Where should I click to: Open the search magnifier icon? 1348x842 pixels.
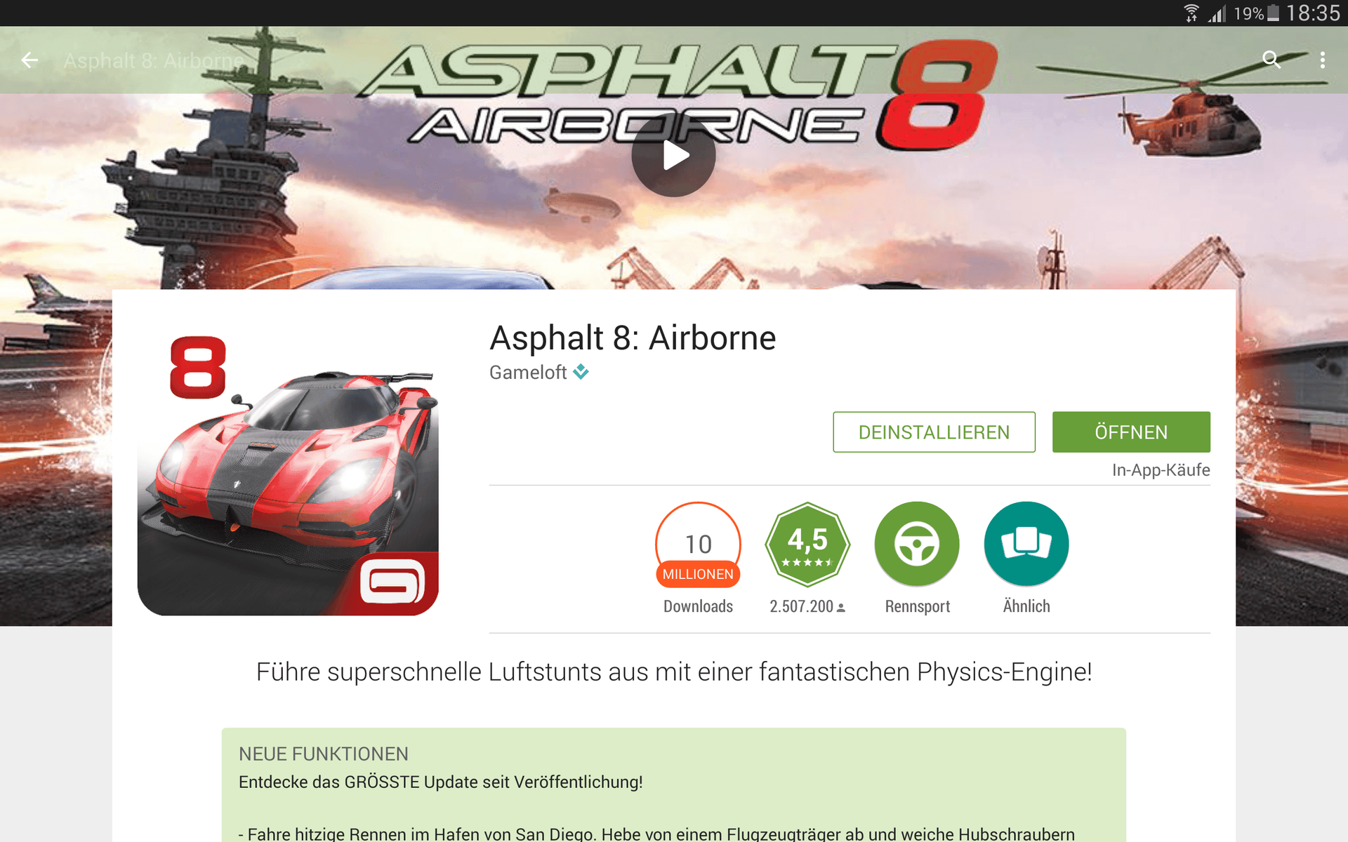tap(1271, 60)
